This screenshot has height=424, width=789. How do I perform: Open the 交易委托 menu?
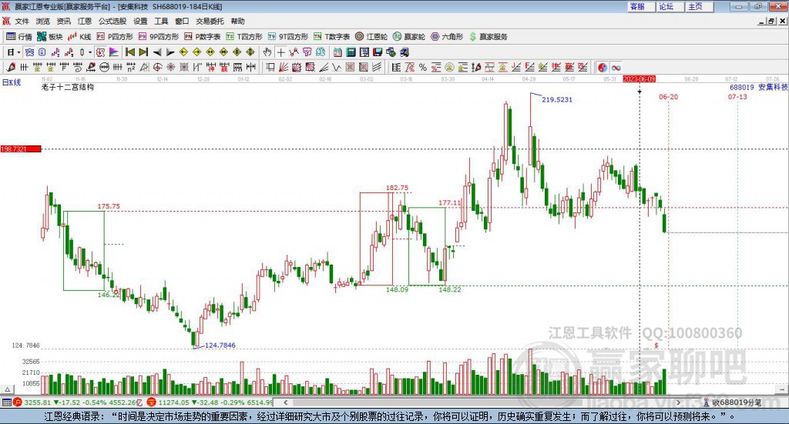point(210,21)
